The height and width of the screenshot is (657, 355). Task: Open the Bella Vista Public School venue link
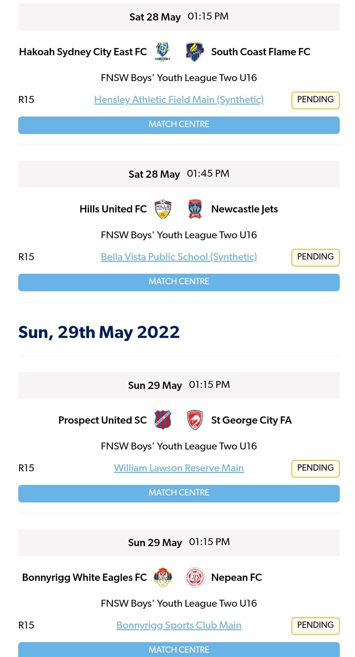click(x=179, y=257)
